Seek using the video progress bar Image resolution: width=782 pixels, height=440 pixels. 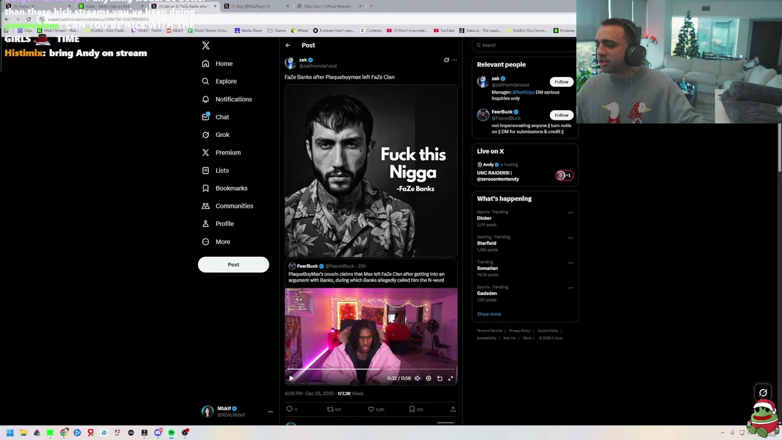click(x=371, y=370)
